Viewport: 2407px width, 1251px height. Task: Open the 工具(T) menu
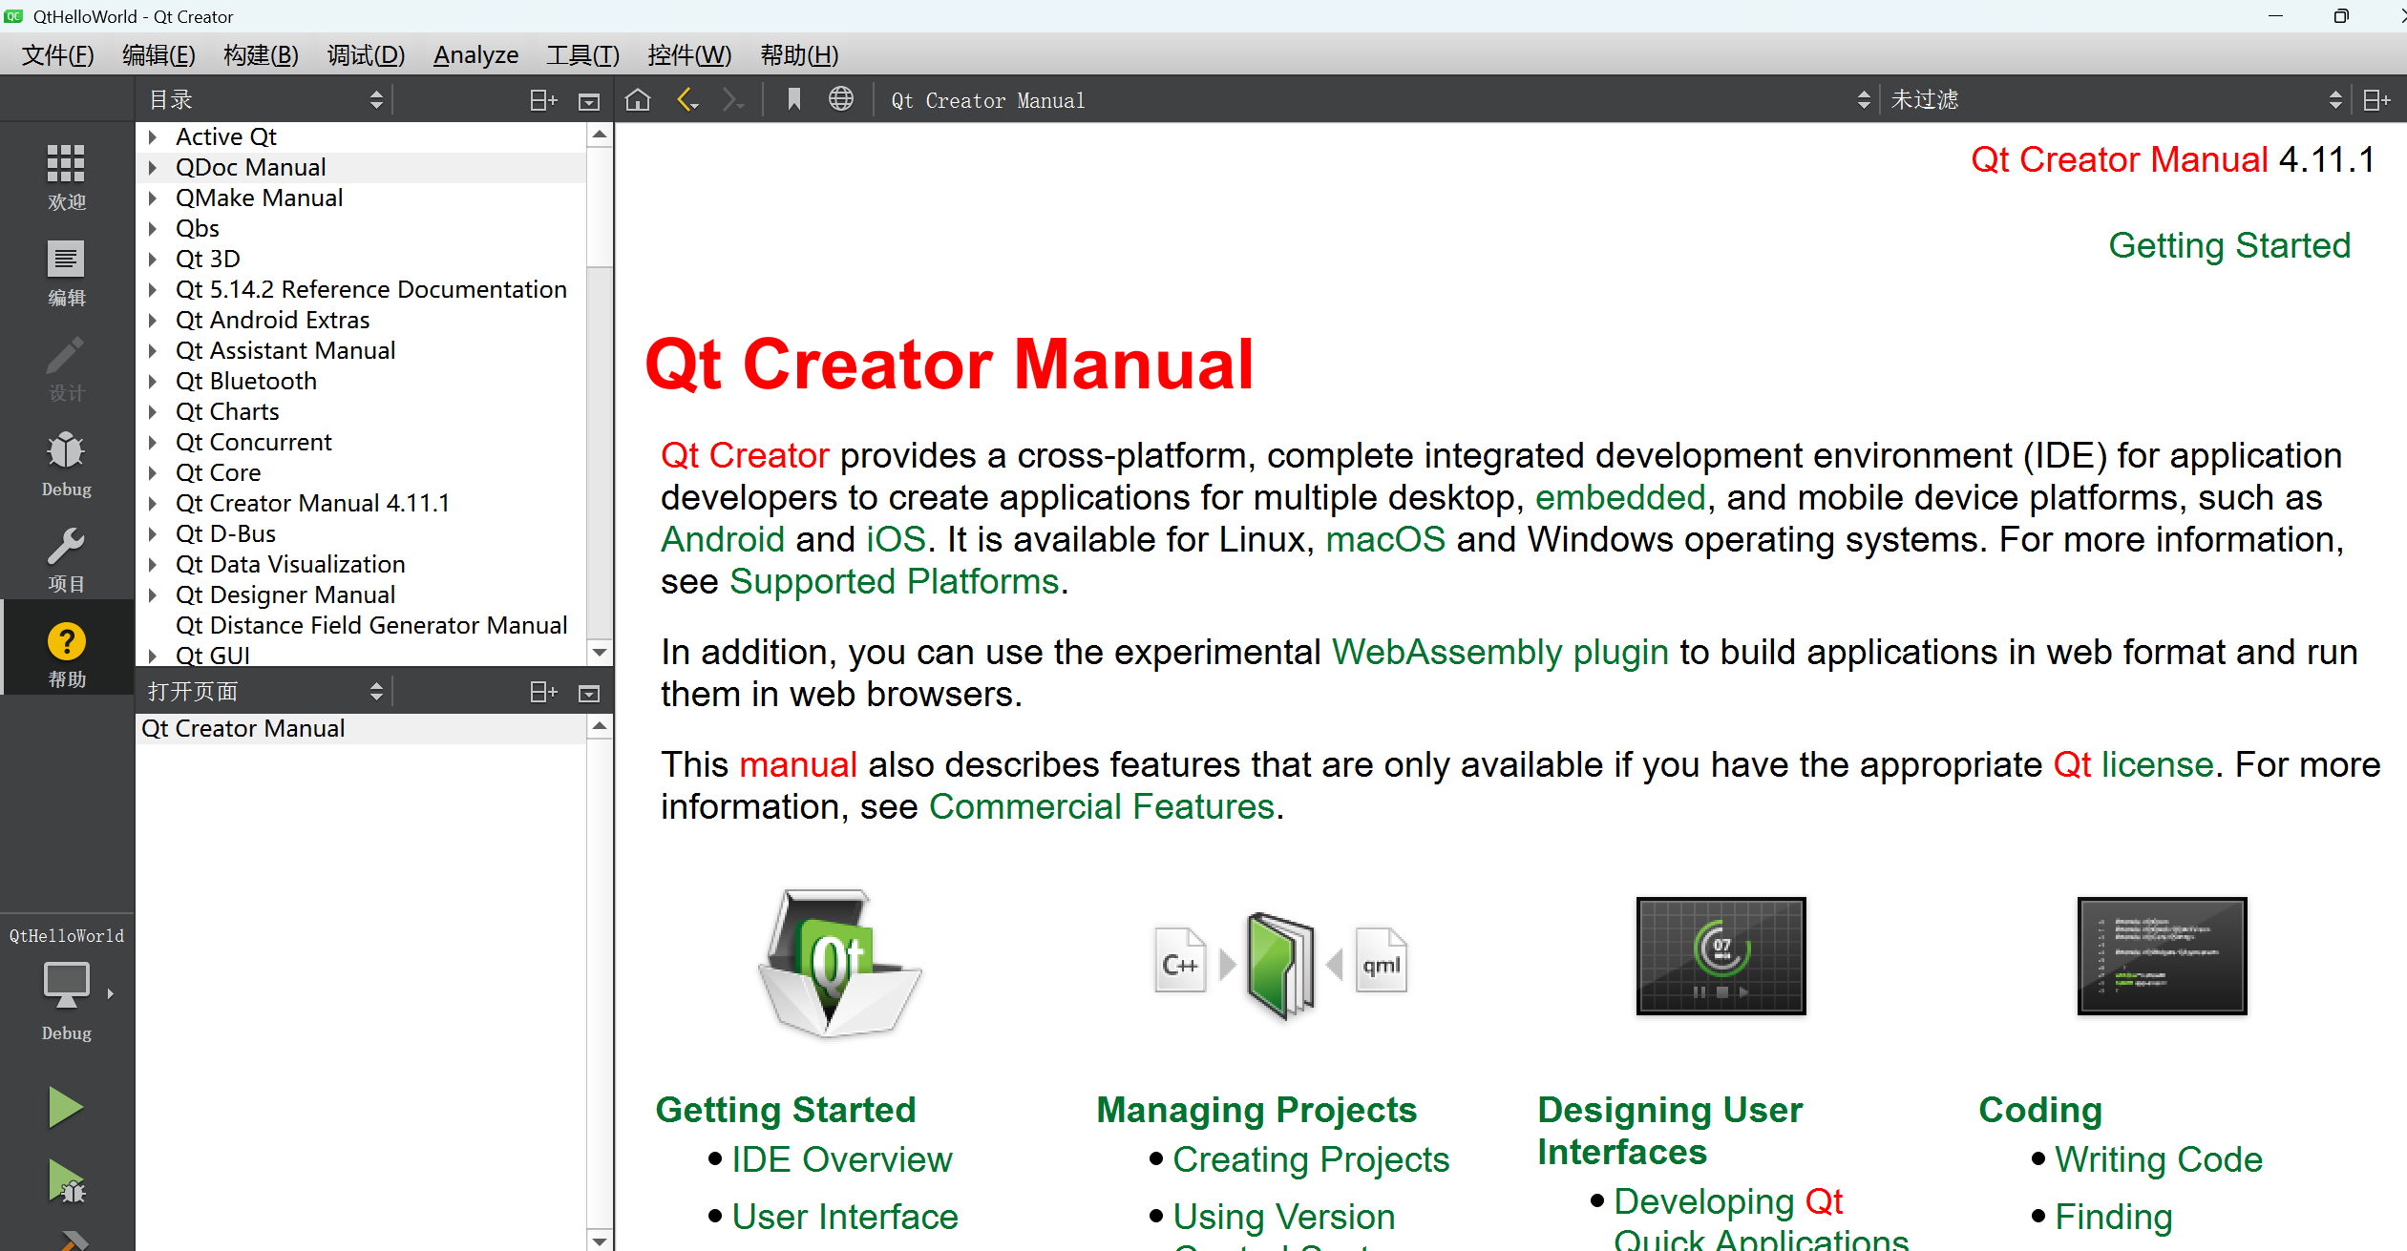click(582, 55)
